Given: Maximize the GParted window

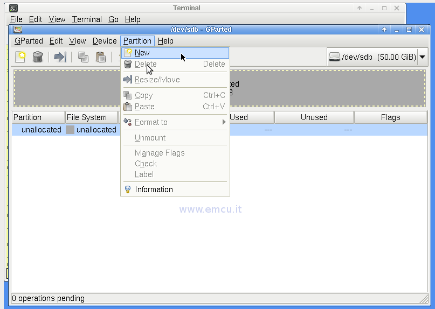Looking at the screenshot, I should click(x=409, y=30).
